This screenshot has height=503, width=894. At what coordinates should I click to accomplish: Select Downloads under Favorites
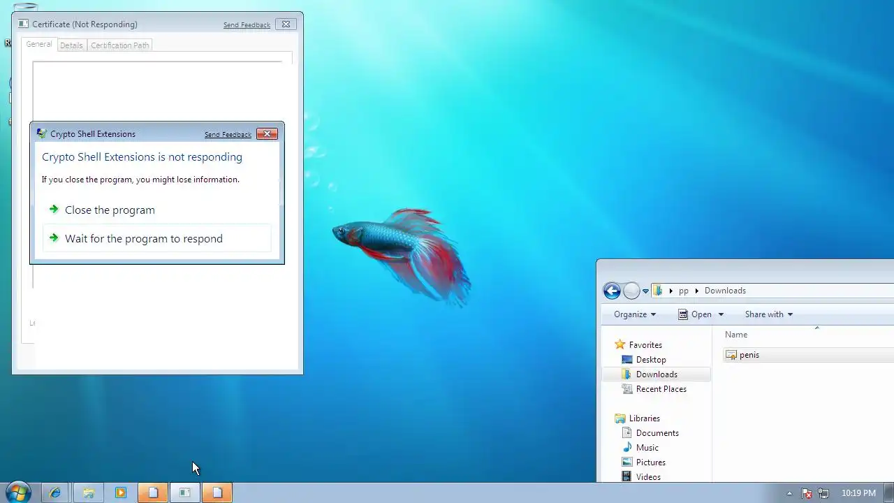click(657, 374)
